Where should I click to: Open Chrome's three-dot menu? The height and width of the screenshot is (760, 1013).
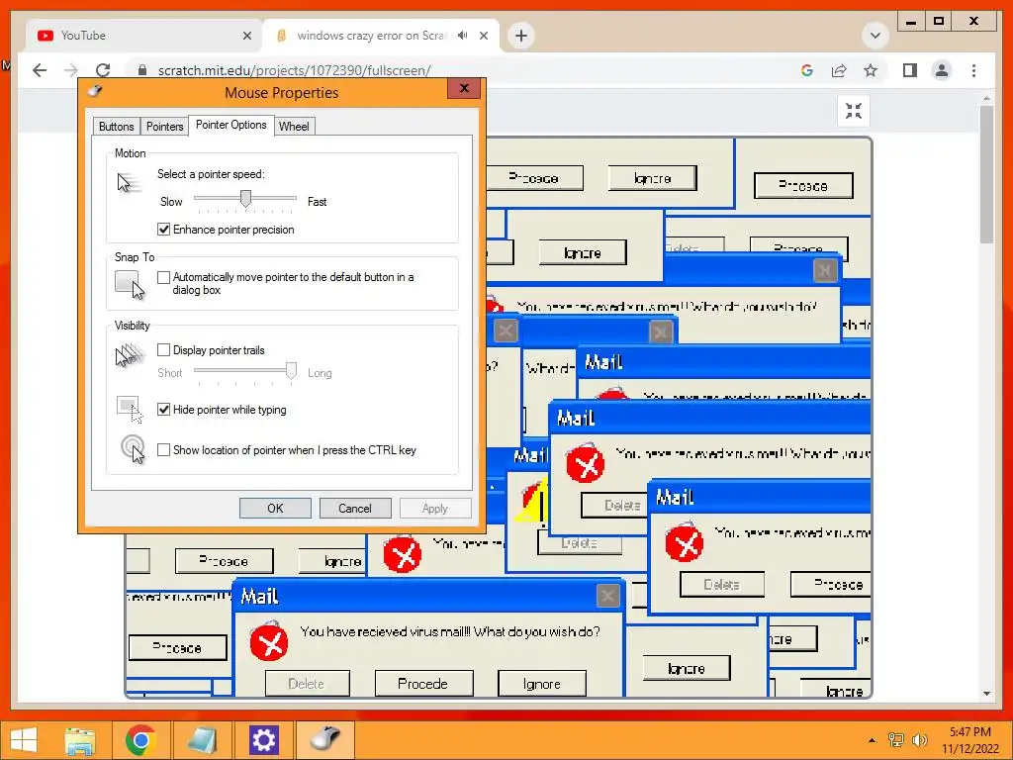[973, 70]
